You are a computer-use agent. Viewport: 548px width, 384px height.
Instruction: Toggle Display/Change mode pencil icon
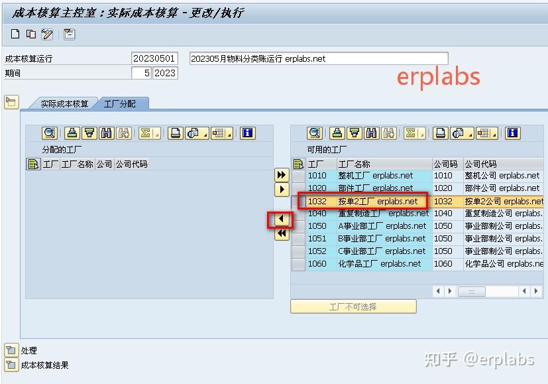[47, 34]
